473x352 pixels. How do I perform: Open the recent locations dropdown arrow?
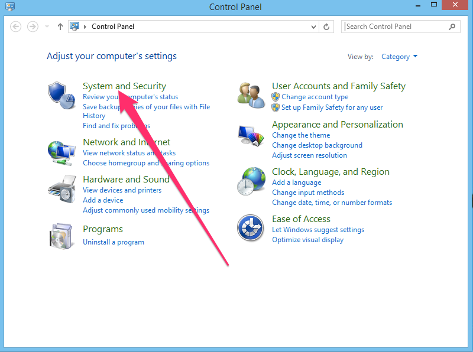pyautogui.click(x=47, y=27)
